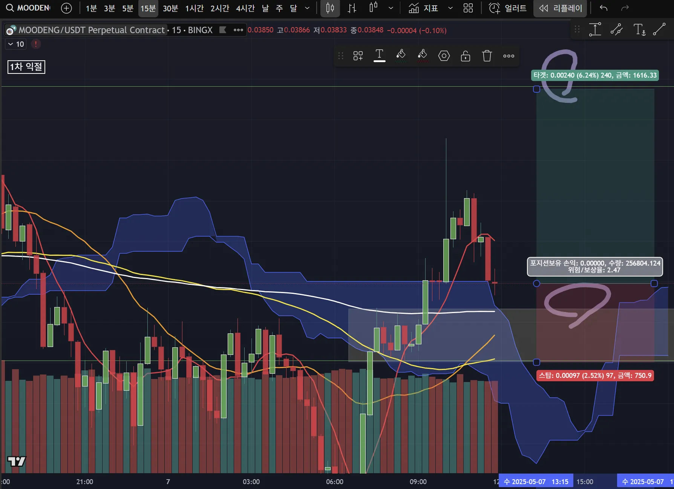
Task: Grab the favorites toolbar drag handle top right
Action: coord(577,29)
